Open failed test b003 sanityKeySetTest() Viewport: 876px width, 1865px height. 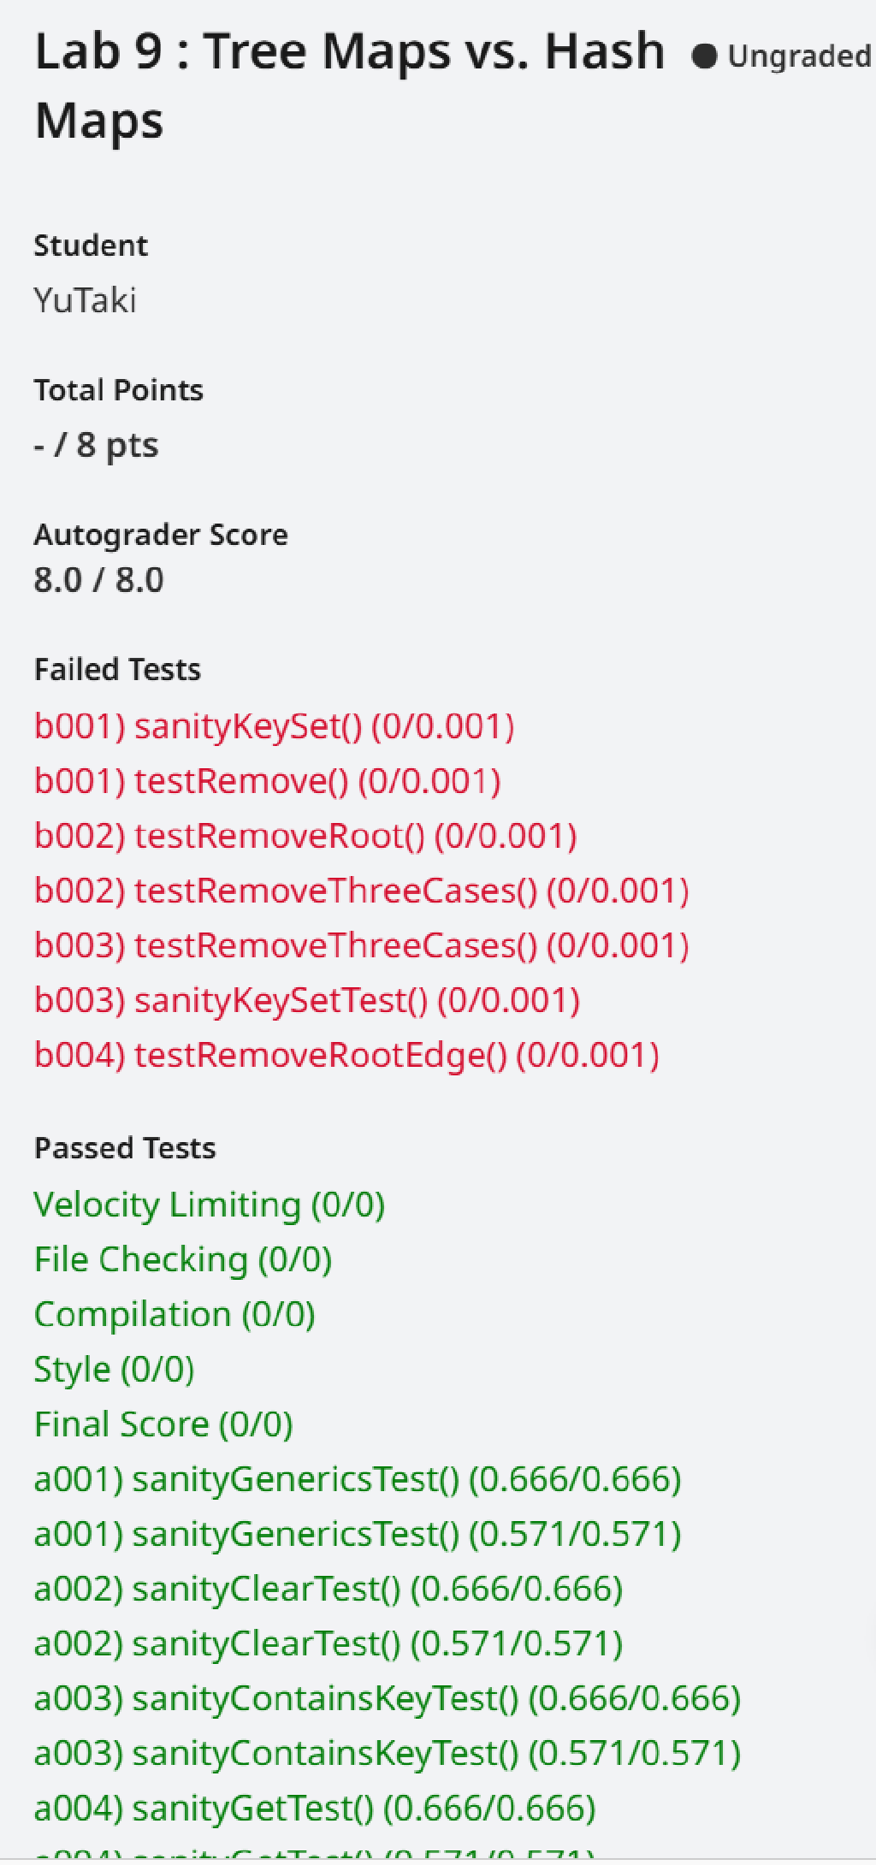tap(306, 1000)
